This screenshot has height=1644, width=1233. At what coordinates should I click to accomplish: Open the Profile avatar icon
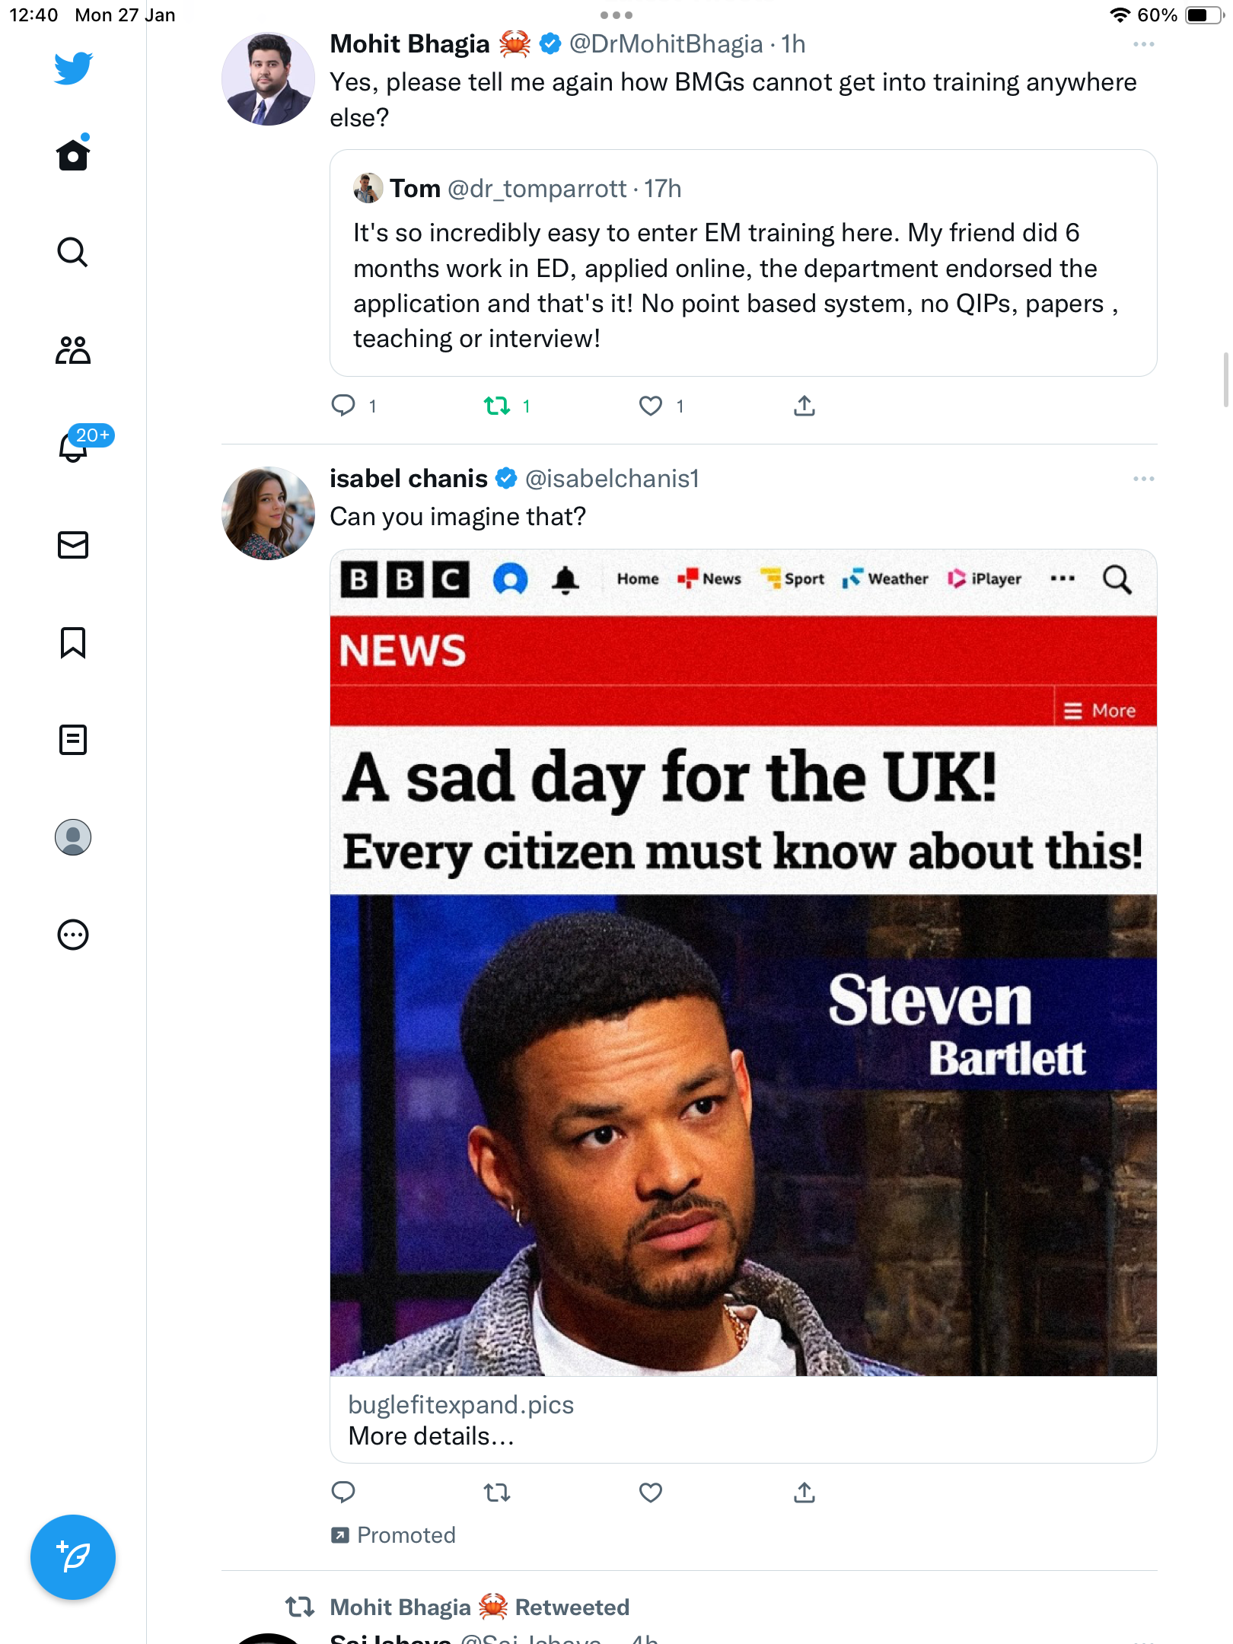pyautogui.click(x=73, y=837)
